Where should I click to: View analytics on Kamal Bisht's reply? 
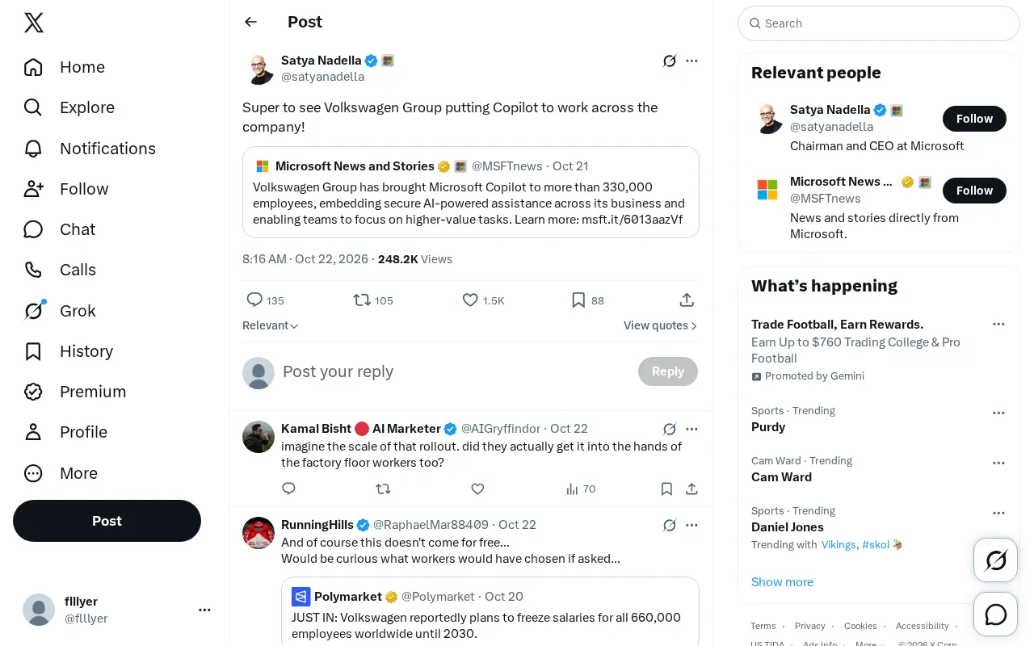pyautogui.click(x=581, y=489)
